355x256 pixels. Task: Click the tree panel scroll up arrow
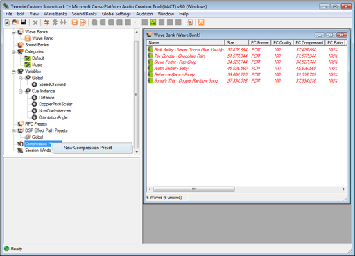pos(137,32)
